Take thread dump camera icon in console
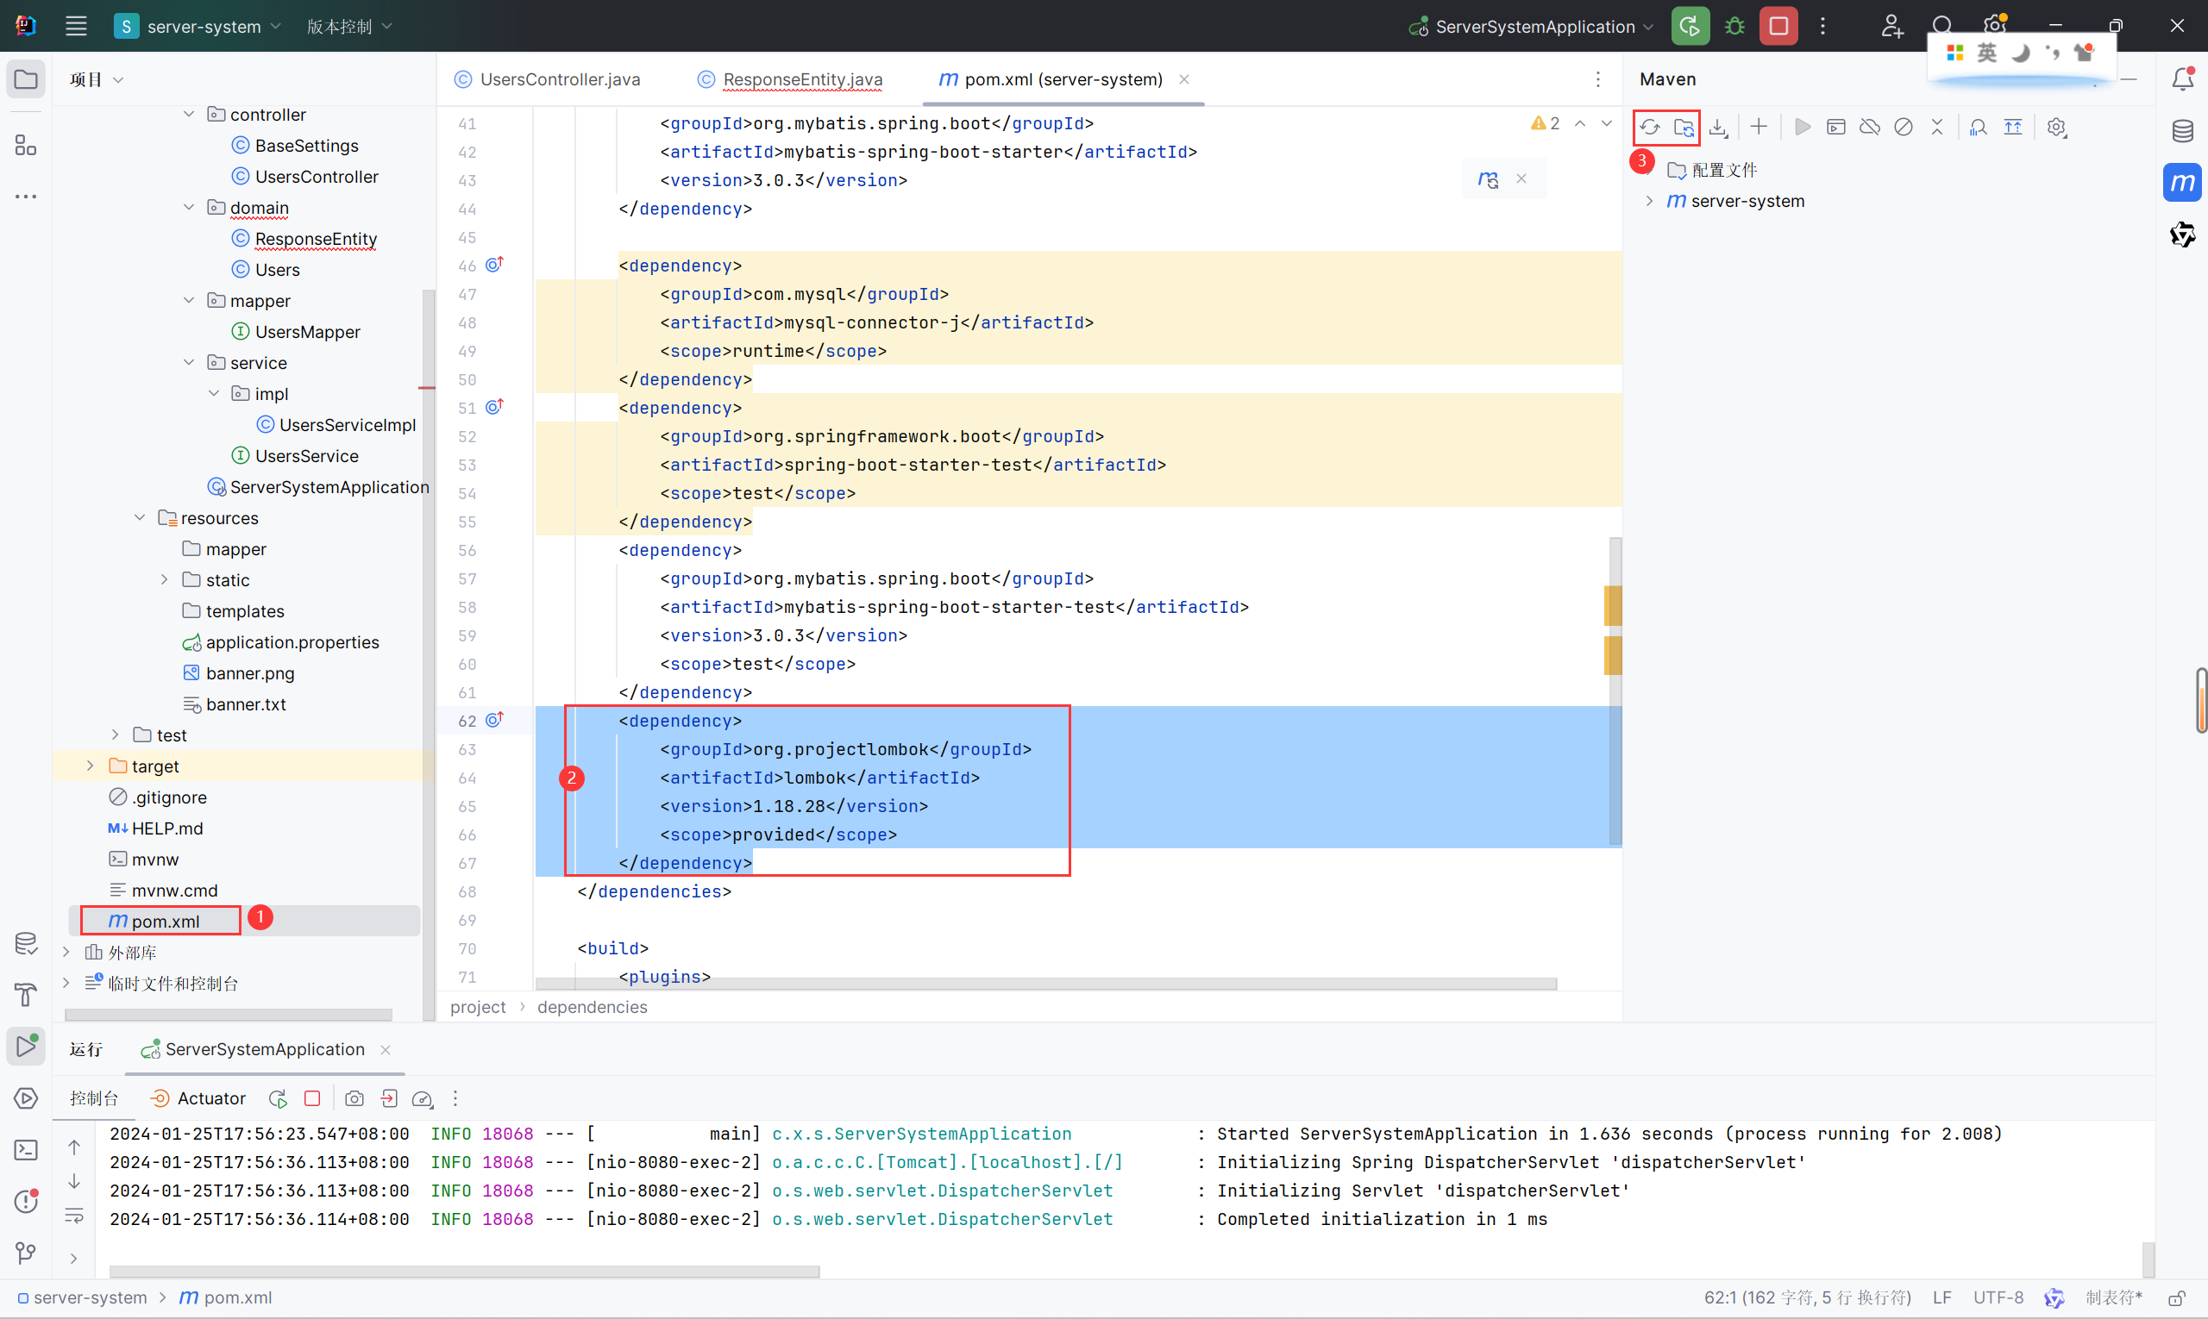2208x1319 pixels. (x=354, y=1098)
